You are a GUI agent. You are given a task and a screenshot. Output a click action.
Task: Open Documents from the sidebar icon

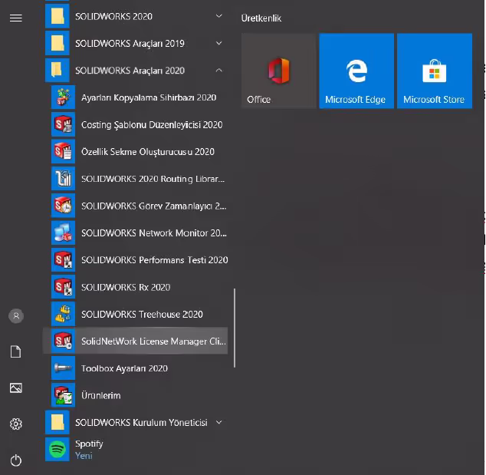(x=16, y=351)
